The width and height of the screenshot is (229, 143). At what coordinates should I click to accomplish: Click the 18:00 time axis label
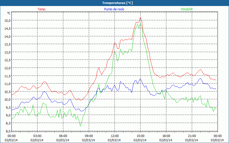pos(166,136)
